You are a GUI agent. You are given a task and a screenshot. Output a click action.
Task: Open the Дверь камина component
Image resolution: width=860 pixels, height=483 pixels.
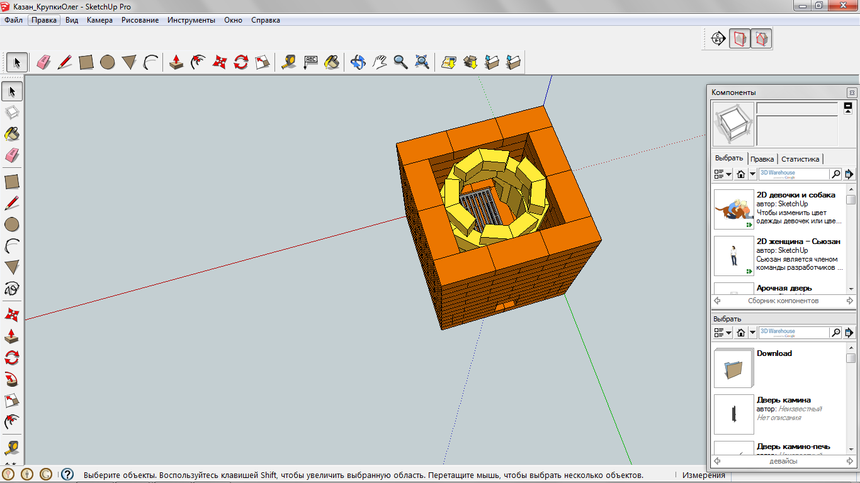[783, 400]
